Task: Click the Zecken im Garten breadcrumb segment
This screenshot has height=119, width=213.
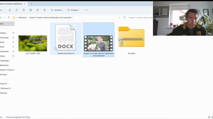Action: click(x=50, y=18)
